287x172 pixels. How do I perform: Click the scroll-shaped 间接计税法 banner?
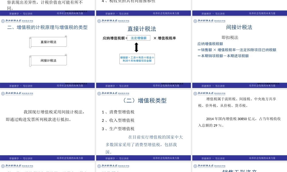point(48,60)
